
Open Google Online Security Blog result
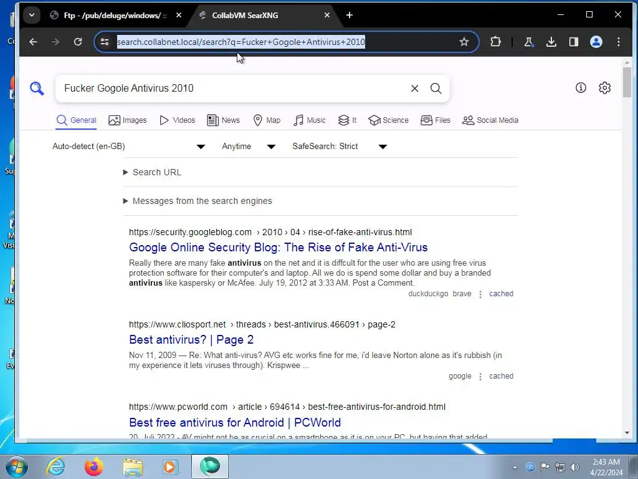279,247
